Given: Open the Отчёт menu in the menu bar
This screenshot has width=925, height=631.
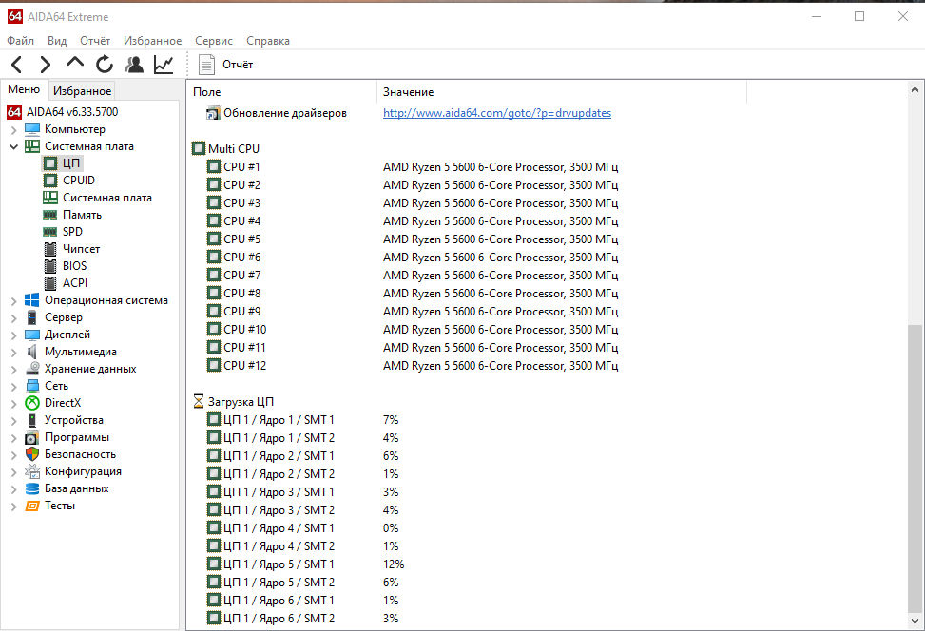Looking at the screenshot, I should click(x=95, y=41).
